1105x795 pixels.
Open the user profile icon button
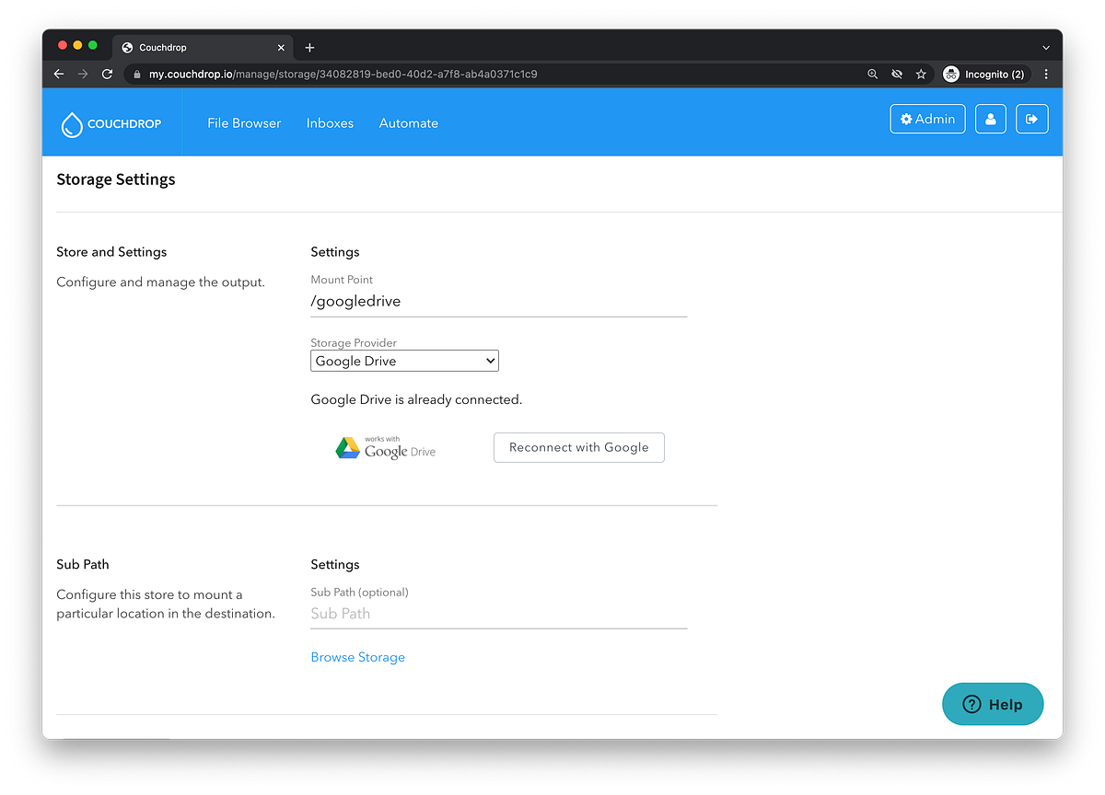coord(990,119)
